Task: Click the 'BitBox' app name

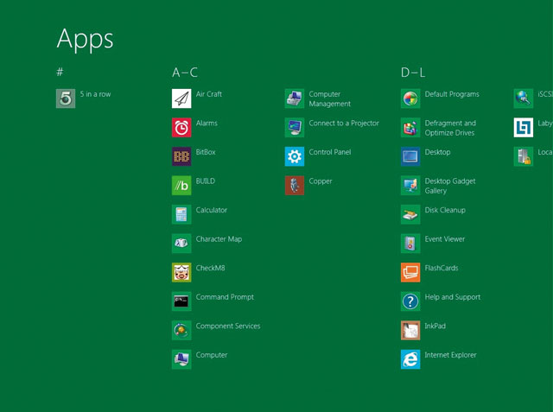Action: point(206,152)
